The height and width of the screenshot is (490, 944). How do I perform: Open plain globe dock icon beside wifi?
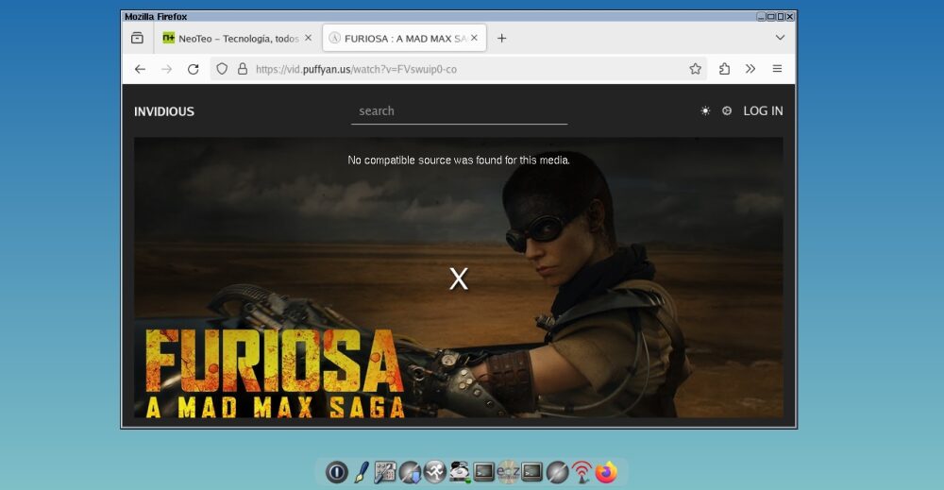coord(557,472)
